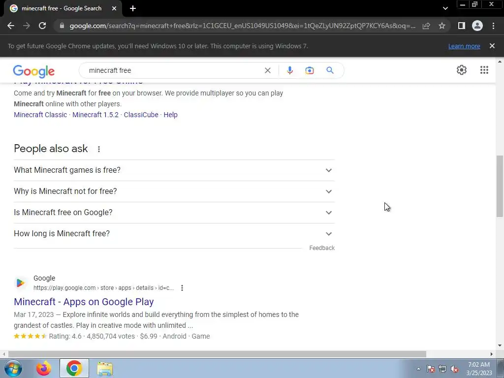Open a new tab with the plus button

pos(133,8)
